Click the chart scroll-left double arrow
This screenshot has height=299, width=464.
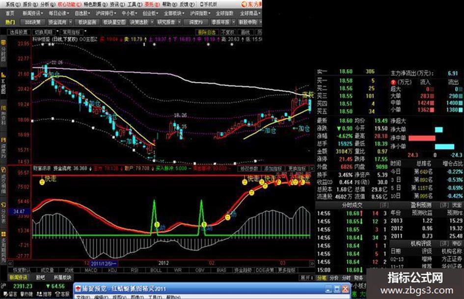tap(10, 263)
